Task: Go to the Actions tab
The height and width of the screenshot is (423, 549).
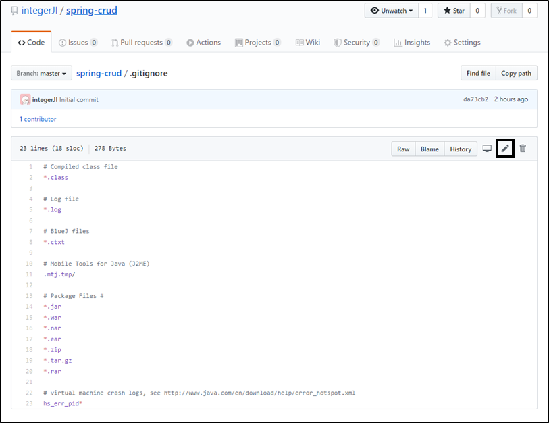Action: [204, 43]
